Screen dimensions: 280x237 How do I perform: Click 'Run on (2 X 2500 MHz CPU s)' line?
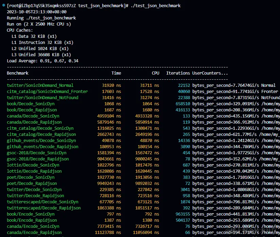coord(39,24)
